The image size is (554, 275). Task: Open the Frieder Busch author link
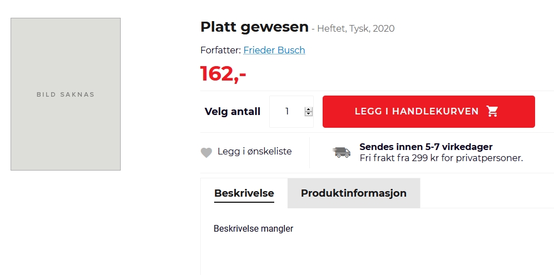(x=274, y=50)
